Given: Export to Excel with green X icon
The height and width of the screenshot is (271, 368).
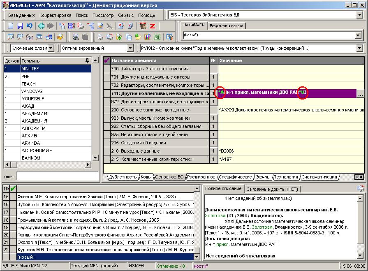Looking at the screenshot, I should pyautogui.click(x=157, y=37).
